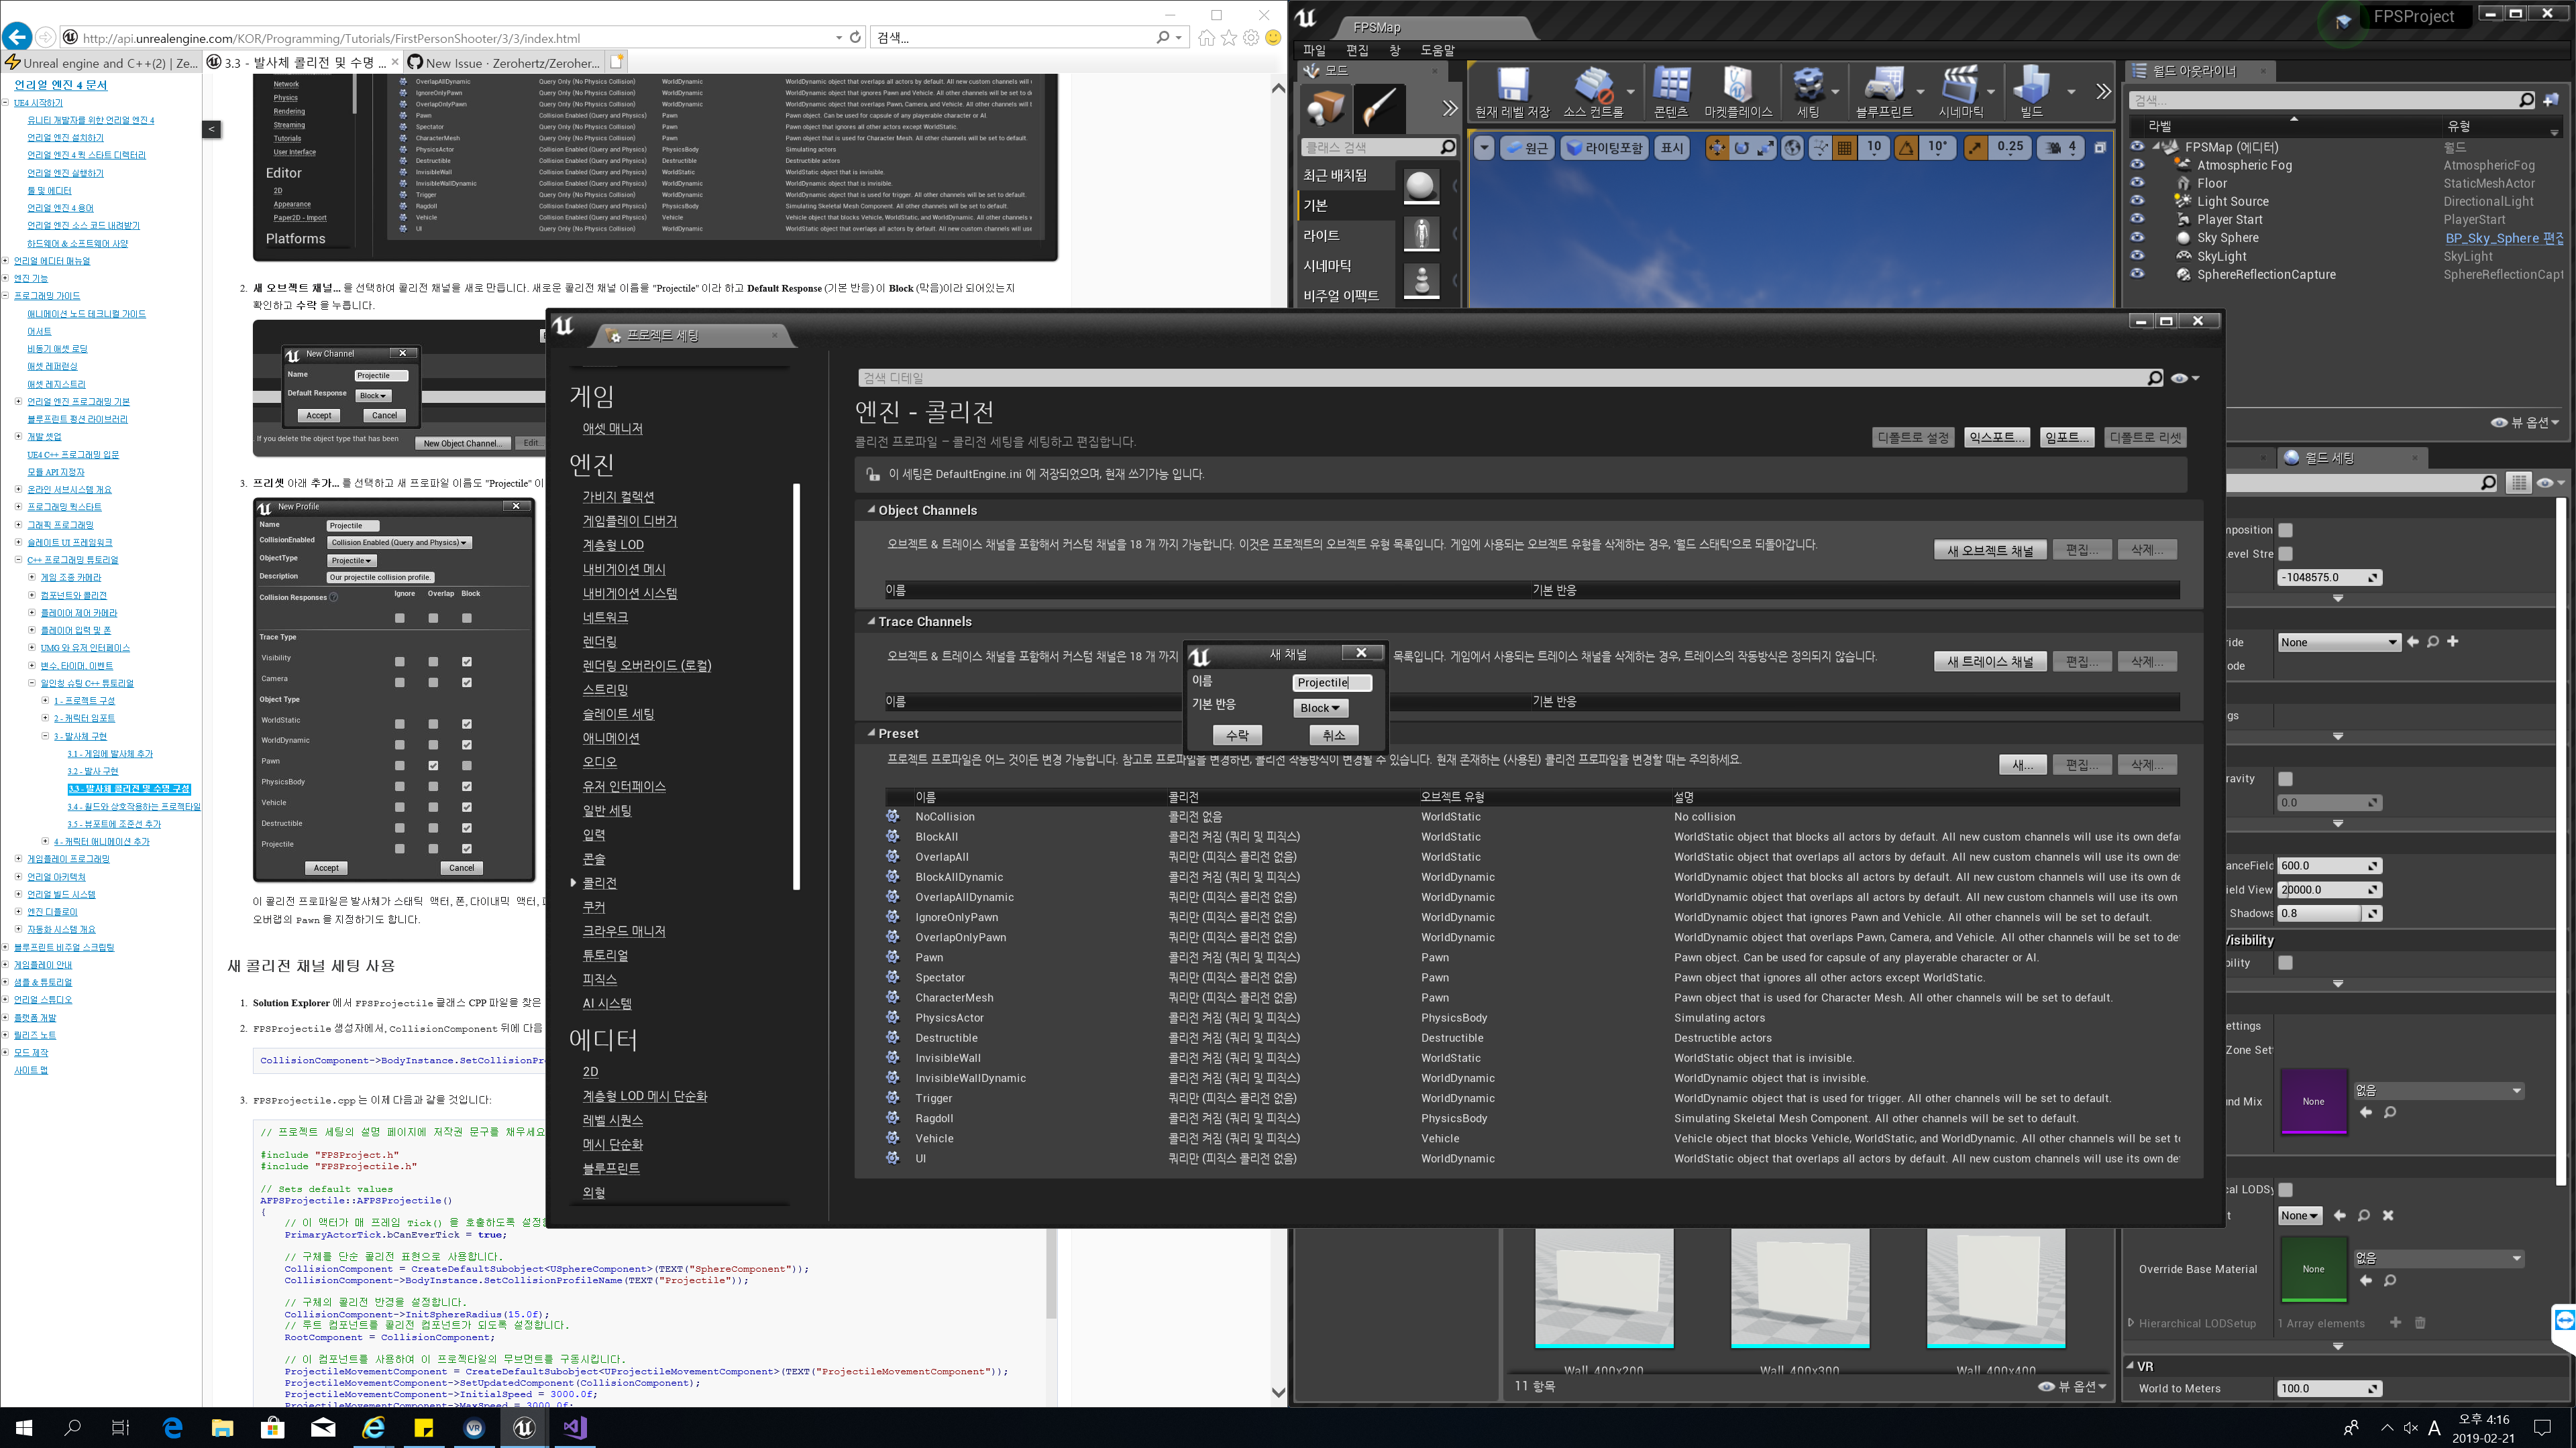Open the Content browser toolbar icon
The height and width of the screenshot is (1448, 2576).
pyautogui.click(x=1671, y=85)
